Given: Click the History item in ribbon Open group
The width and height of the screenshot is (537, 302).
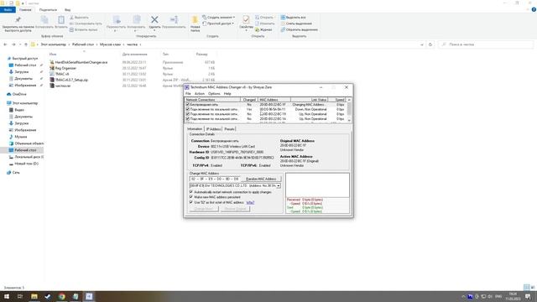Looking at the screenshot, I should 263,29.
